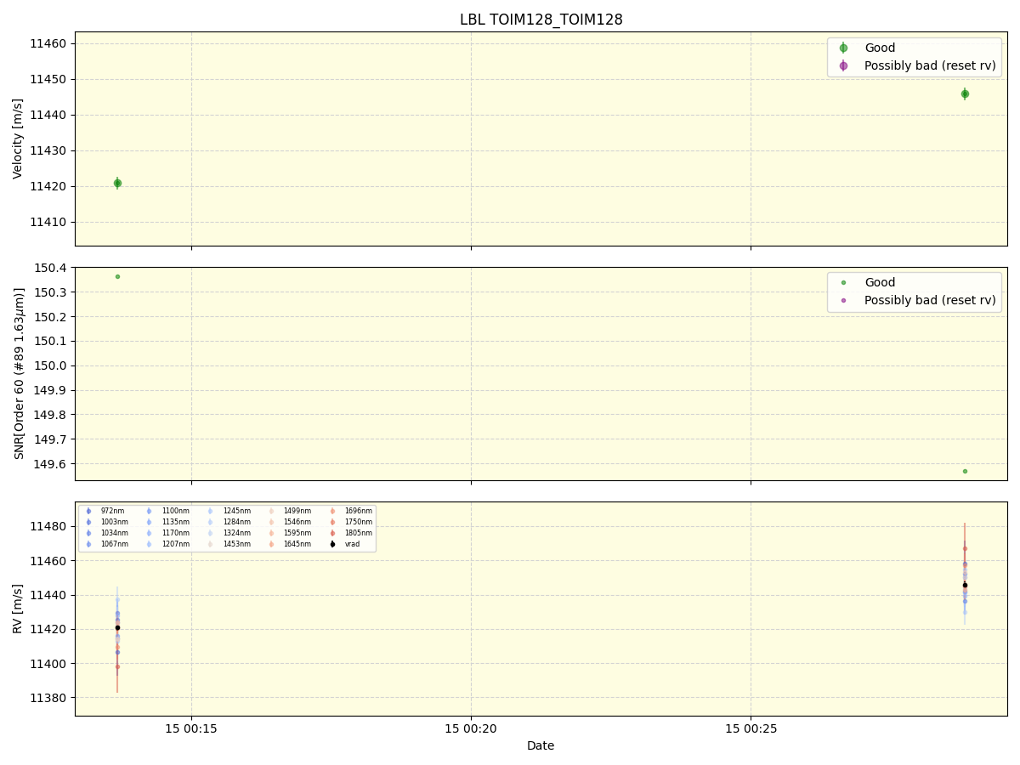Click the plot title LBL TOIM128_TOIM128
The image size is (1020, 765).
(541, 19)
